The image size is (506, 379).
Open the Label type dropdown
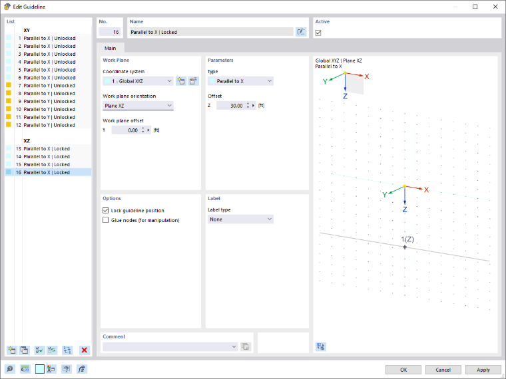coord(241,219)
